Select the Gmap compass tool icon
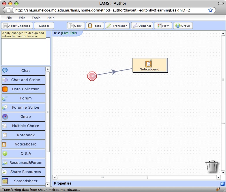Viewport: 226px width, 192px height. click(5, 117)
